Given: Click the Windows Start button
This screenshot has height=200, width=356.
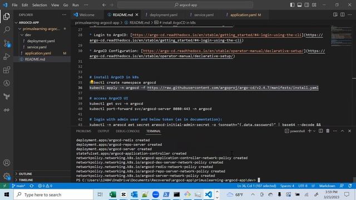Looking at the screenshot, I should (x=7, y=194).
